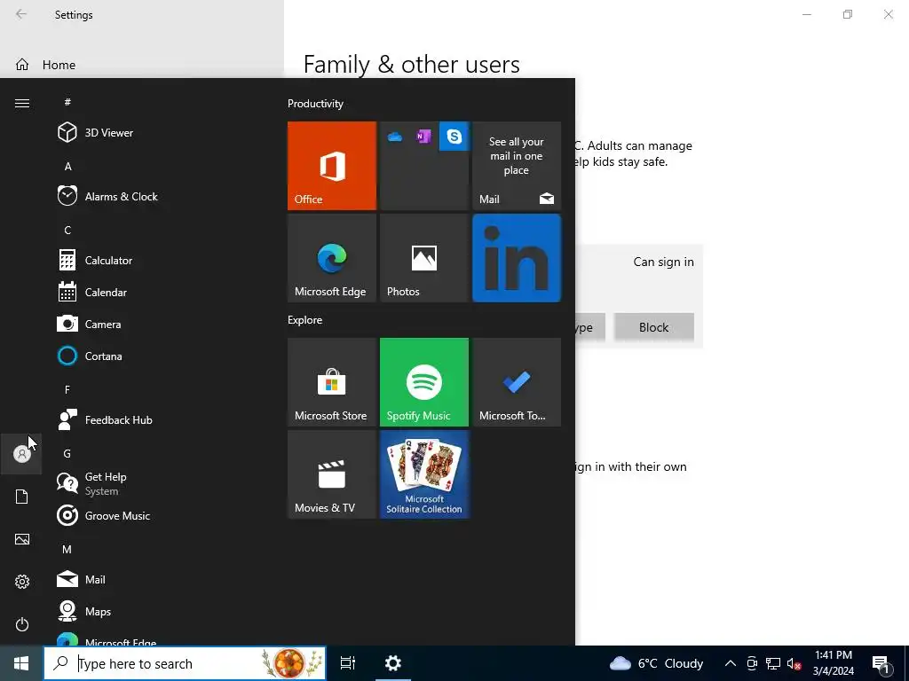Image resolution: width=909 pixels, height=681 pixels.
Task: Launch Microsoft Solitaire Collection tile
Action: [423, 474]
